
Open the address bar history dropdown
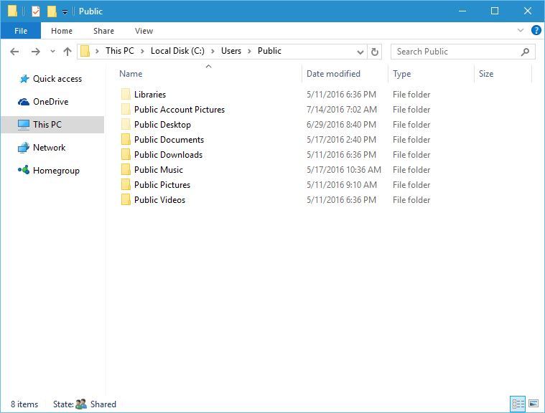[360, 52]
